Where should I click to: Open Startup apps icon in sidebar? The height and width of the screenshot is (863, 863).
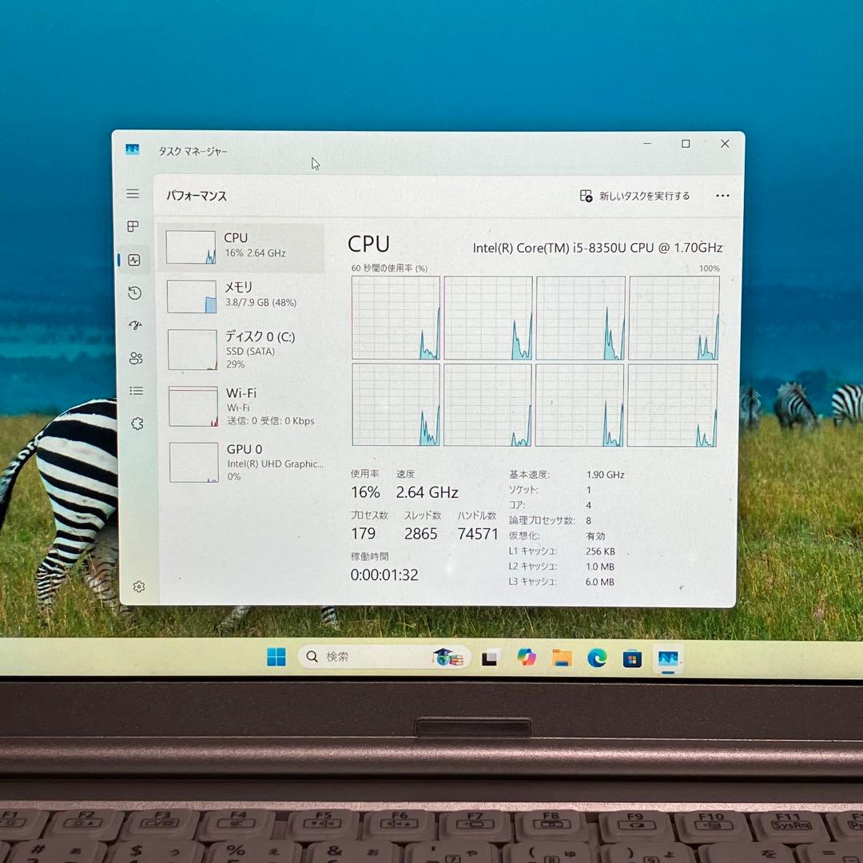[x=135, y=325]
